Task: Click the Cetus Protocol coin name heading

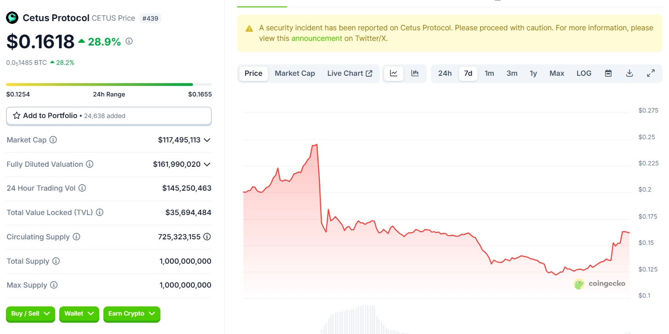Action: (56, 18)
